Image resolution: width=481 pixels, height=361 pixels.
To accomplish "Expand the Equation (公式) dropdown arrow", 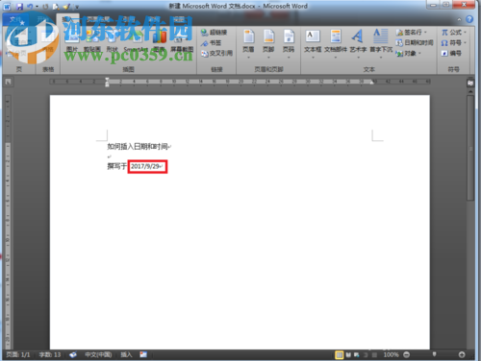I will tap(465, 33).
